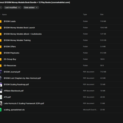This screenshot has width=123, height=123.
Task: Click the Leila Hormozis Scaling Framework SOPs thumbnail
Action: click(x=1, y=103)
